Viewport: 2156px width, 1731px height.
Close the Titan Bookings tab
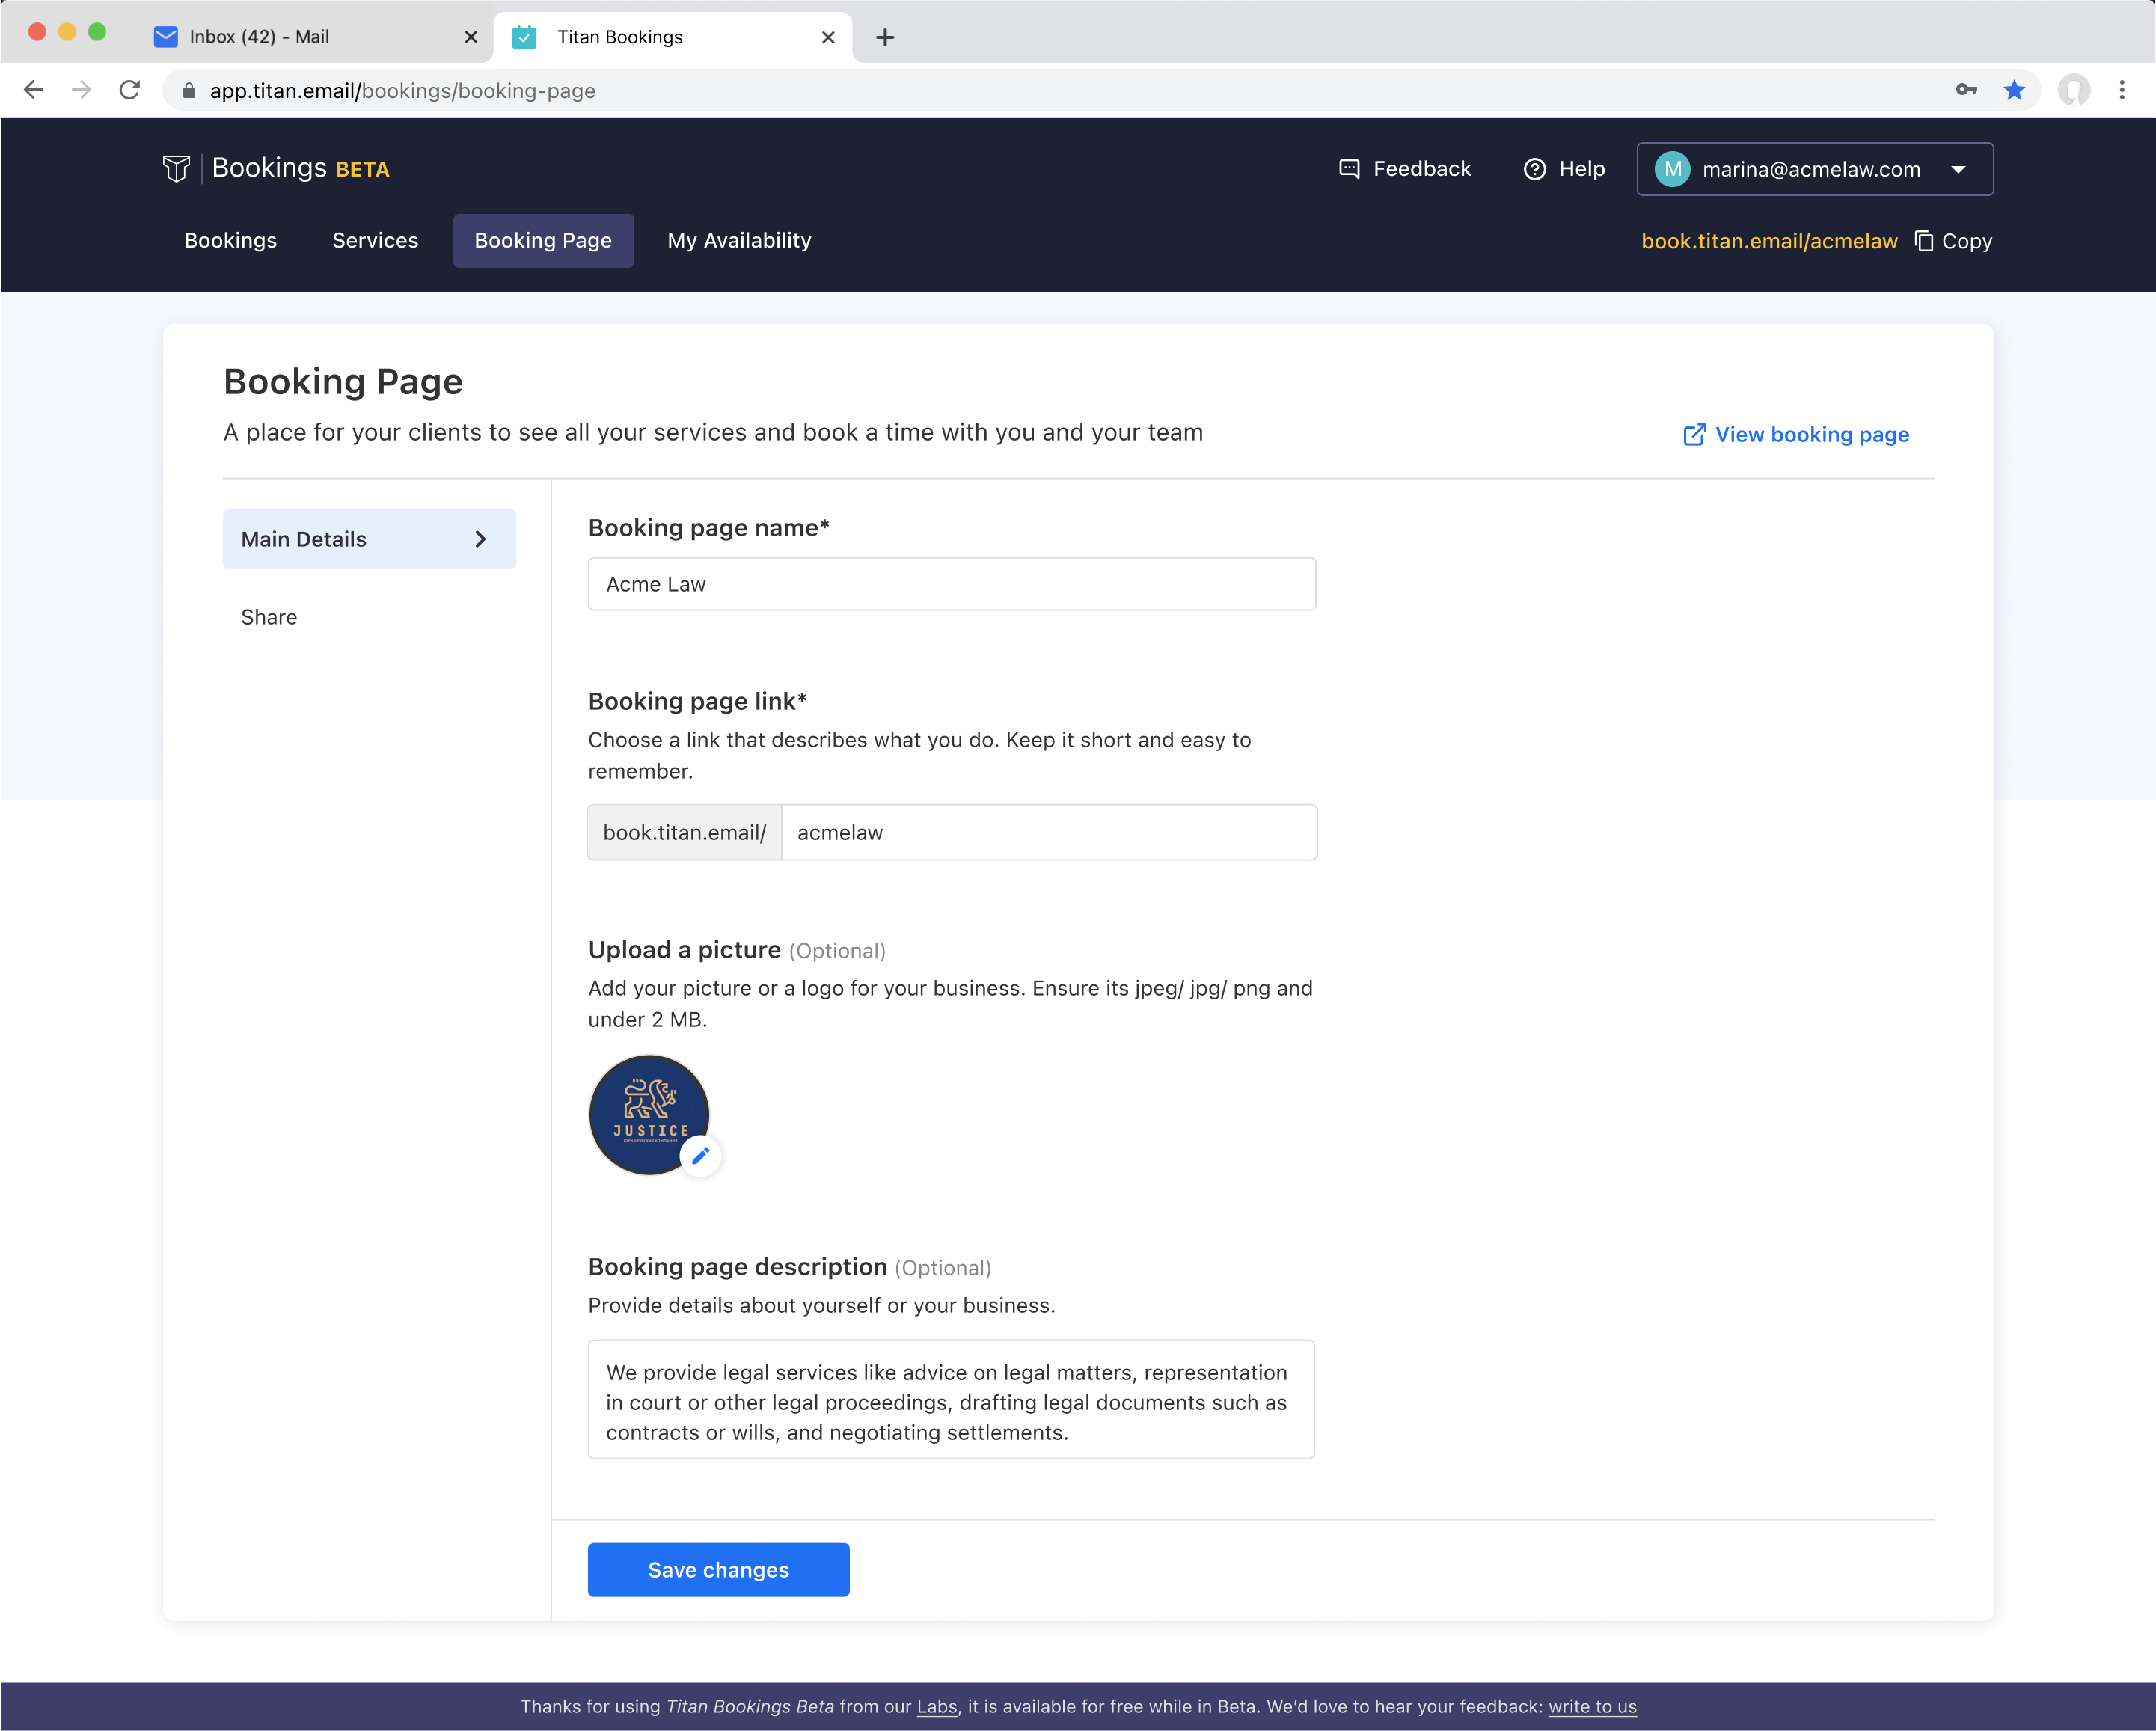[x=828, y=37]
